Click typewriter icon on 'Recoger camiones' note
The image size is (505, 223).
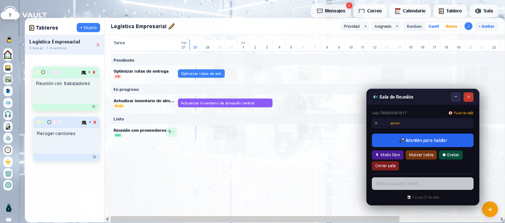tap(84, 122)
